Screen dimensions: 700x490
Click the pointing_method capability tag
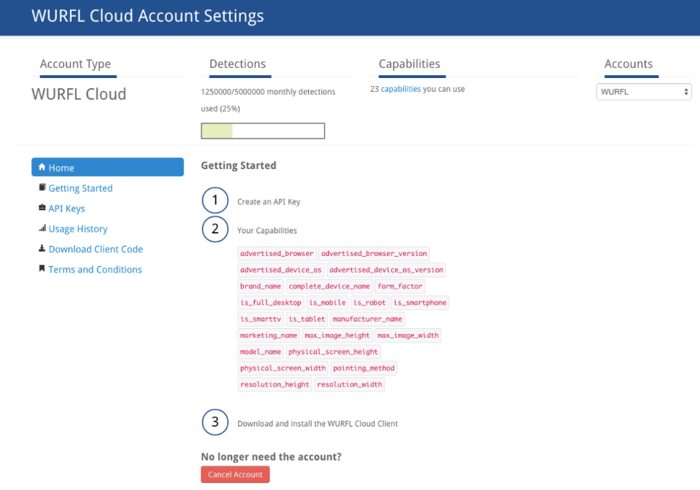364,368
